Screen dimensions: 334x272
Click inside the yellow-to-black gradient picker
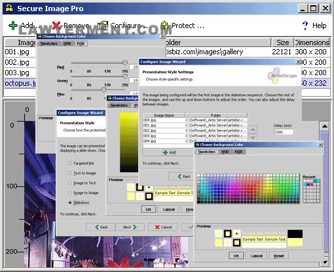[x=129, y=143]
